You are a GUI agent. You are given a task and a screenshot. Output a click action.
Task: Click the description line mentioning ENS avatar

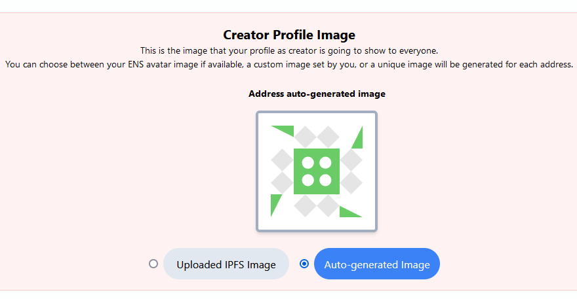(x=289, y=64)
